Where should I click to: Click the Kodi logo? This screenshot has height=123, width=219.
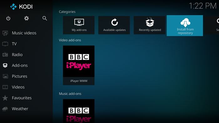click(x=21, y=7)
